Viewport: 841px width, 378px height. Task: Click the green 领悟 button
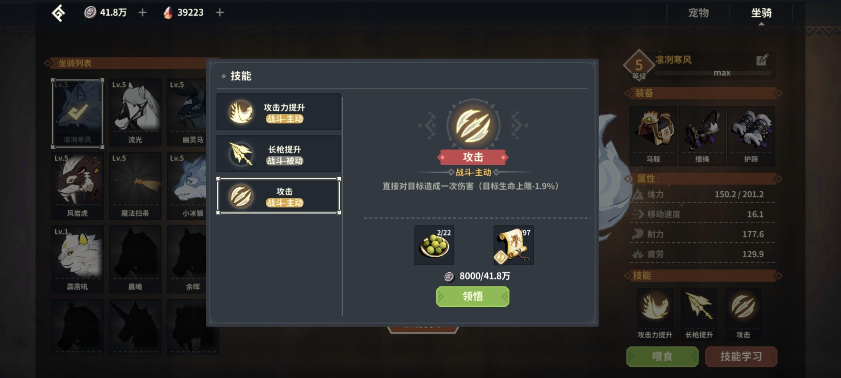pyautogui.click(x=473, y=296)
